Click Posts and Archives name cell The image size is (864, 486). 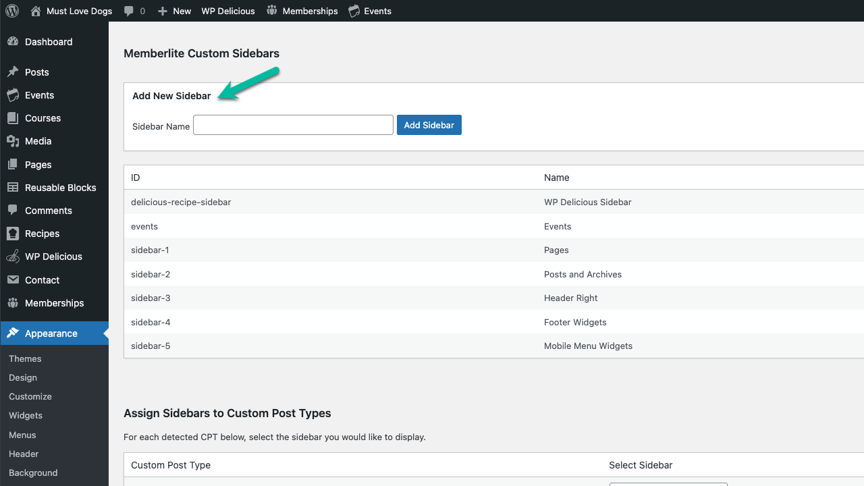pos(583,274)
